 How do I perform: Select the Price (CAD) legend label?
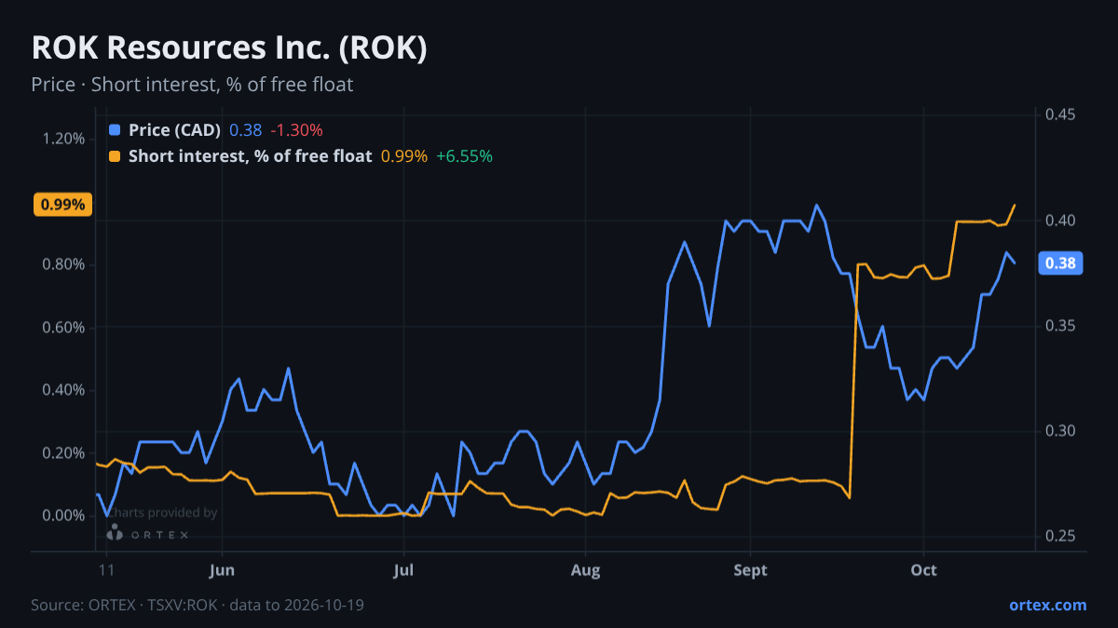[175, 130]
